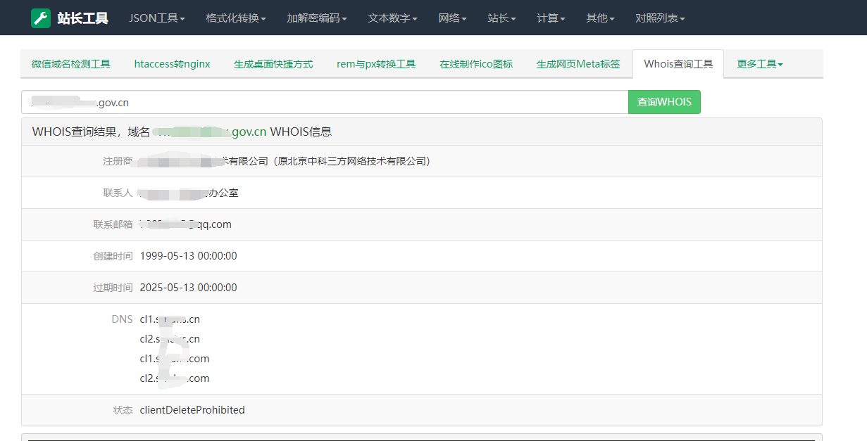Click the green wrench logo icon
Viewport: 867px width, 441px height.
pyautogui.click(x=41, y=18)
